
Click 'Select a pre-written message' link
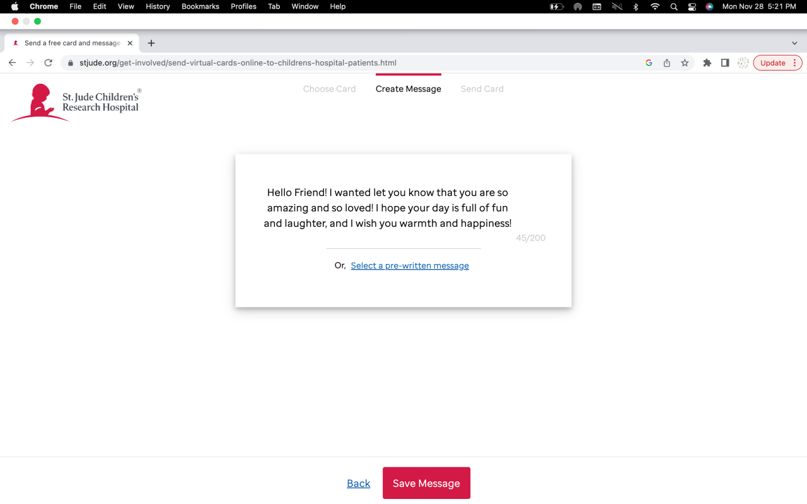point(410,266)
